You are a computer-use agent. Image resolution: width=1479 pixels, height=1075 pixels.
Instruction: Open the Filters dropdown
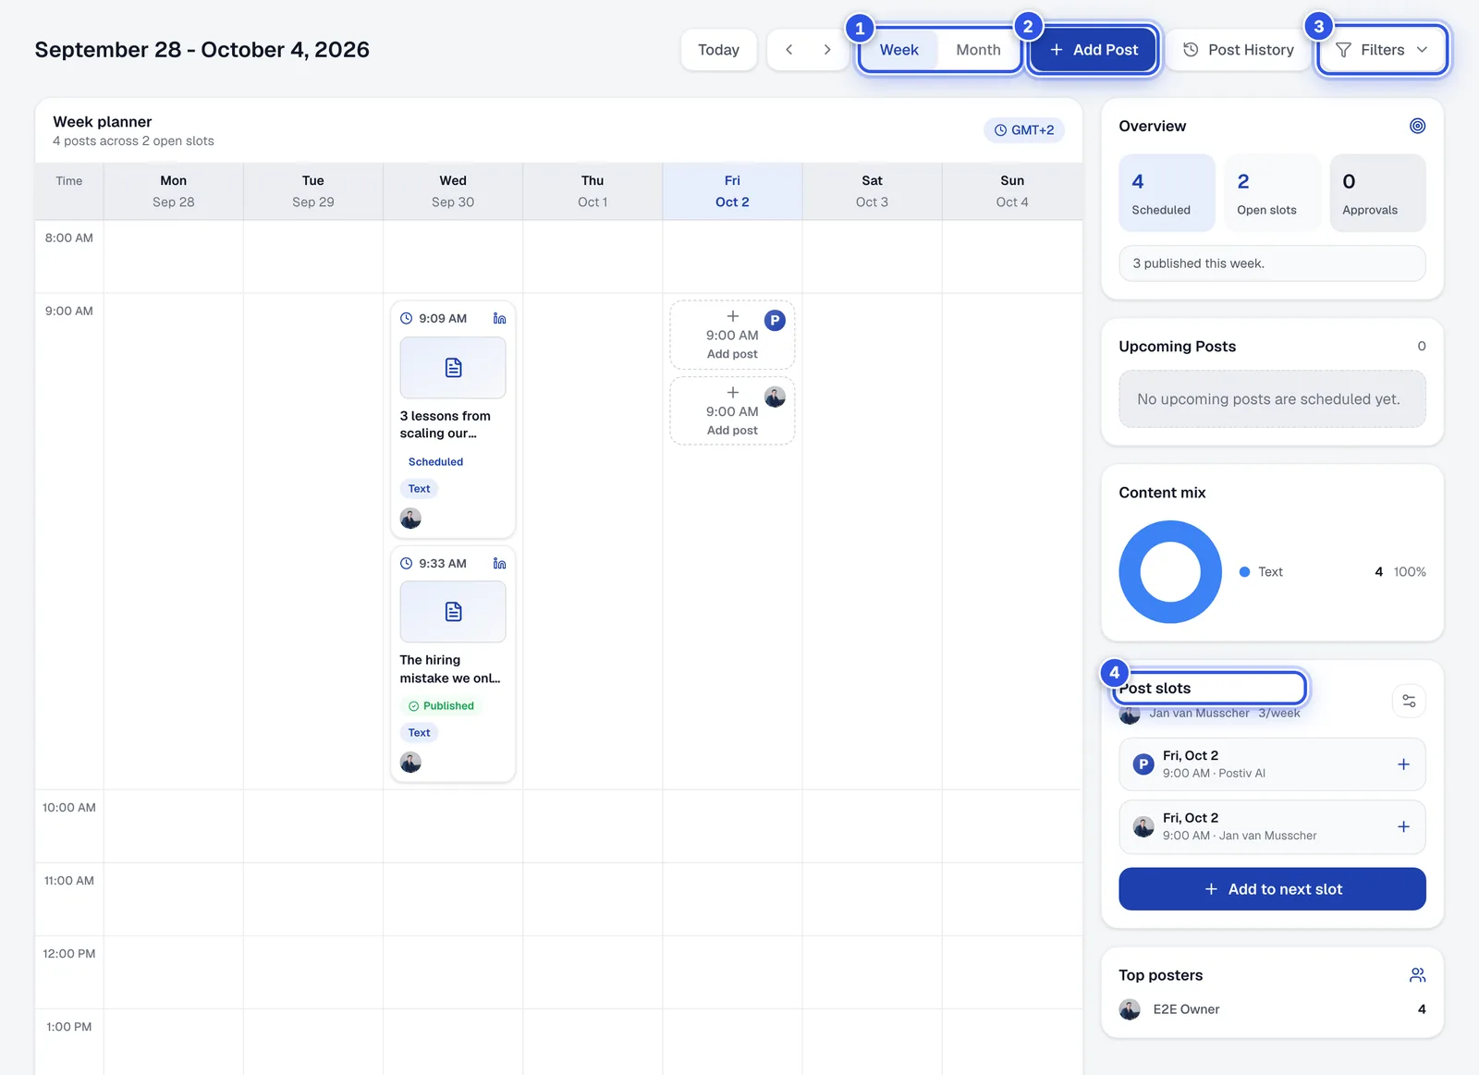[x=1382, y=50]
